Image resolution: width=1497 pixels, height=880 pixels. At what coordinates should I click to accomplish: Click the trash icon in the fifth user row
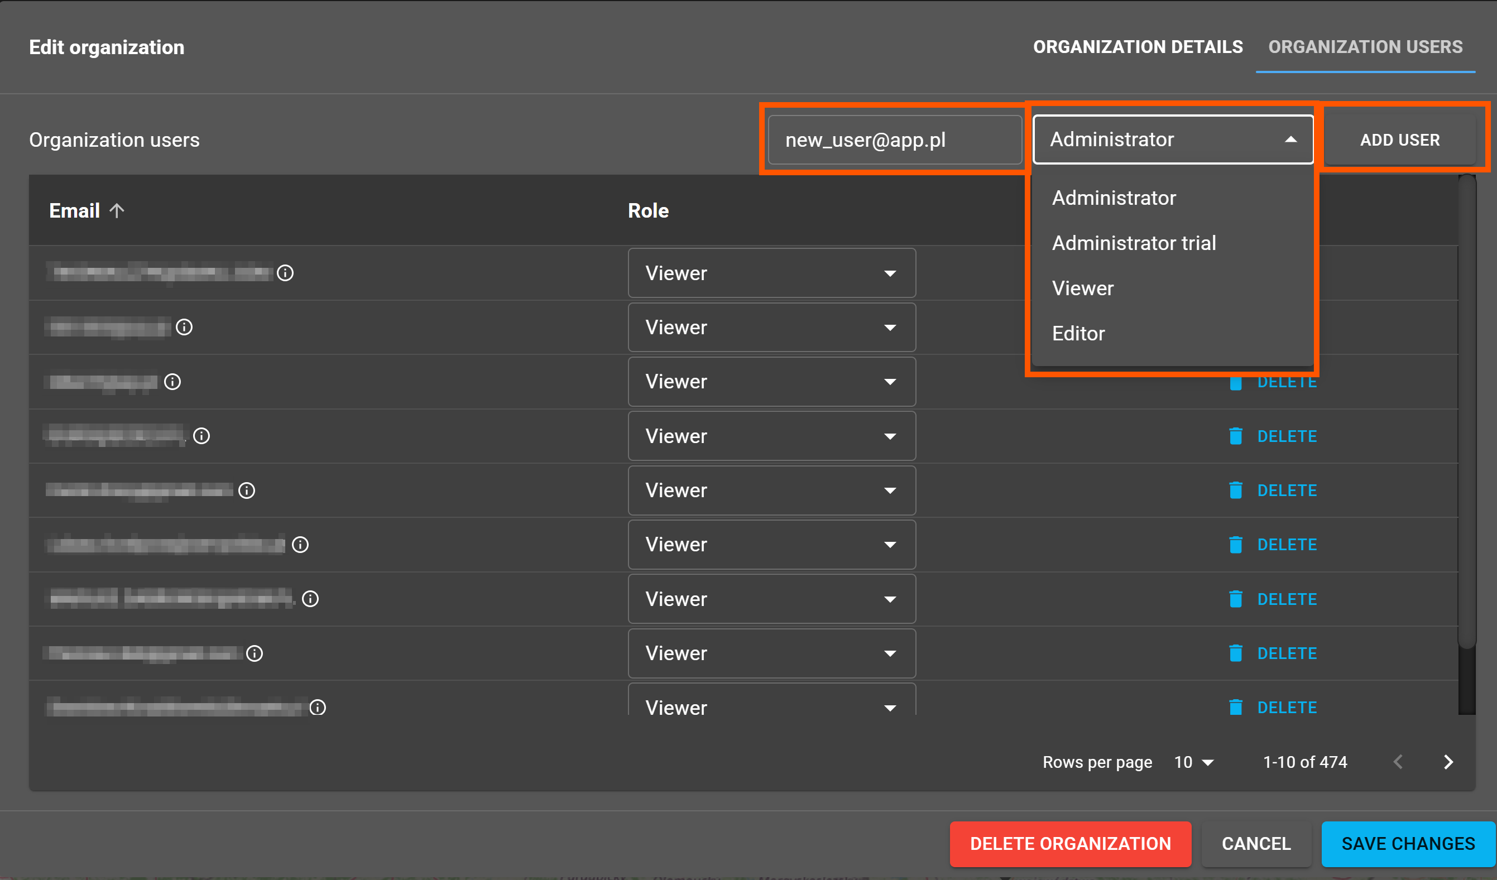click(x=1236, y=490)
